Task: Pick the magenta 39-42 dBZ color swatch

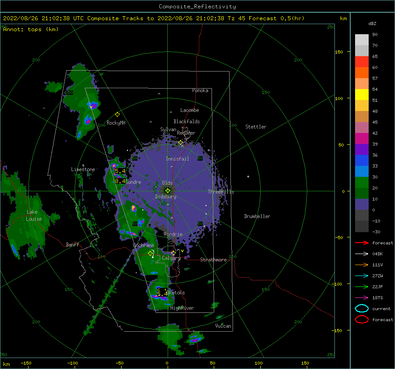Action: point(362,139)
